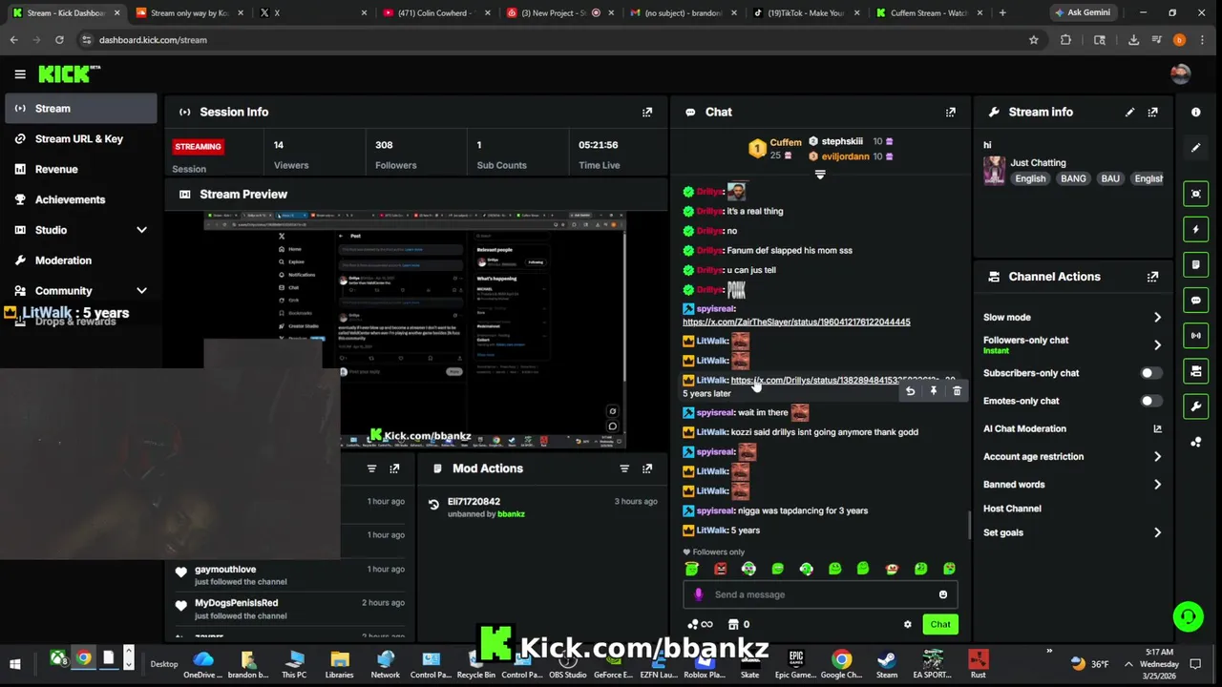Edit stream info with the pencil icon
Screen dimensions: 1222x687
coord(1129,112)
